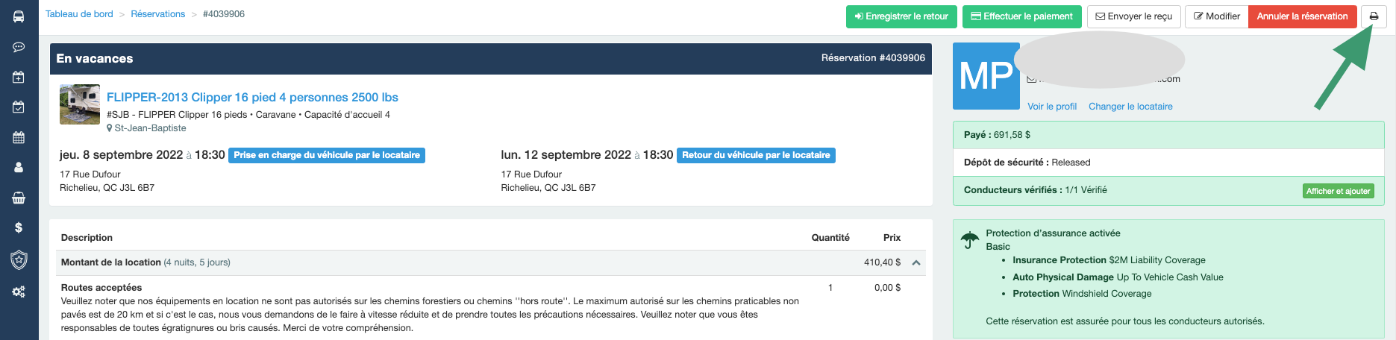The height and width of the screenshot is (340, 1396).
Task: Click the FLIPPER trailer thumbnail image
Action: click(80, 104)
